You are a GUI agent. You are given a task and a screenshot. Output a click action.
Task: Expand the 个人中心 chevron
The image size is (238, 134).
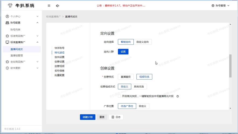[37, 16]
